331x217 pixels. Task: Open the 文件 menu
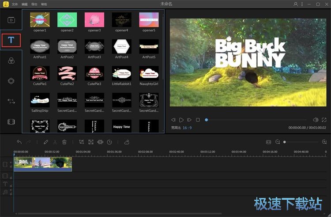pyautogui.click(x=15, y=4)
